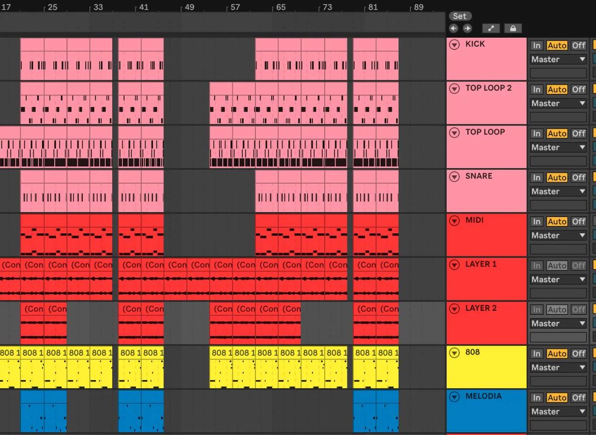
Task: Select MIDI track clip at bar 65
Action: (267, 235)
